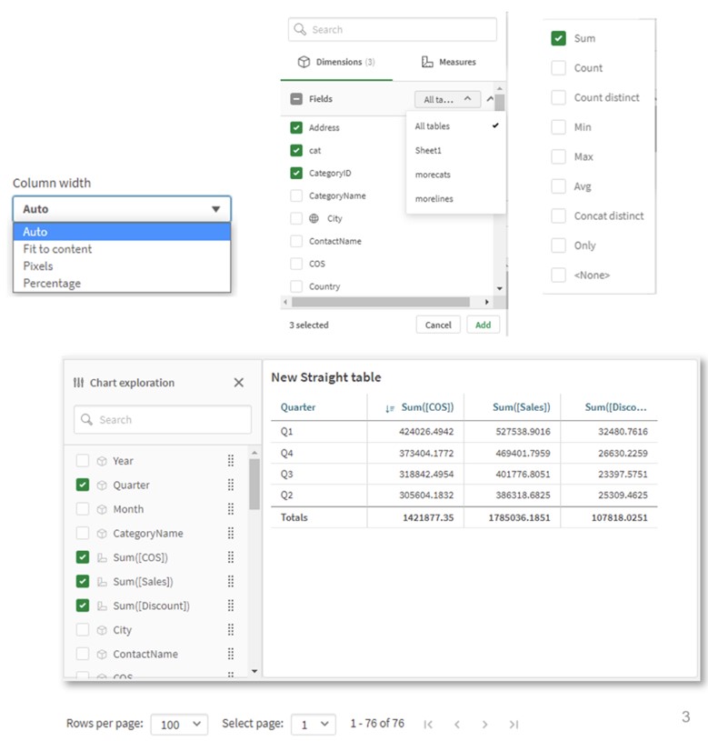Viewport: 708px width, 741px height.
Task: Open the Rows per page dropdown
Action: pos(179,724)
